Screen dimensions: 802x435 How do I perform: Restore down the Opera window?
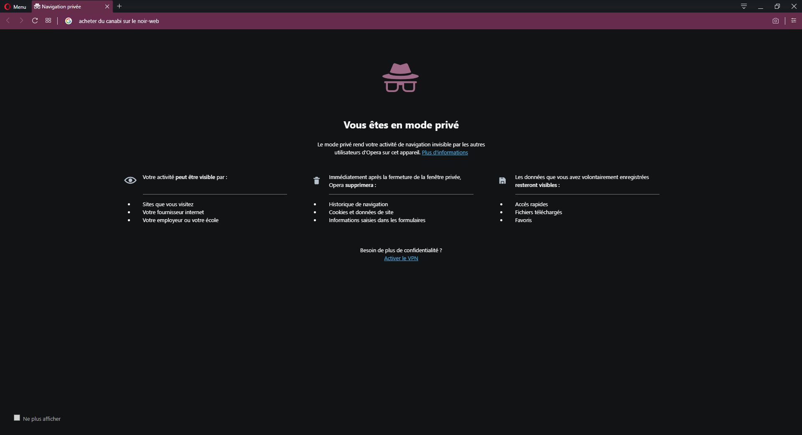coord(777,6)
